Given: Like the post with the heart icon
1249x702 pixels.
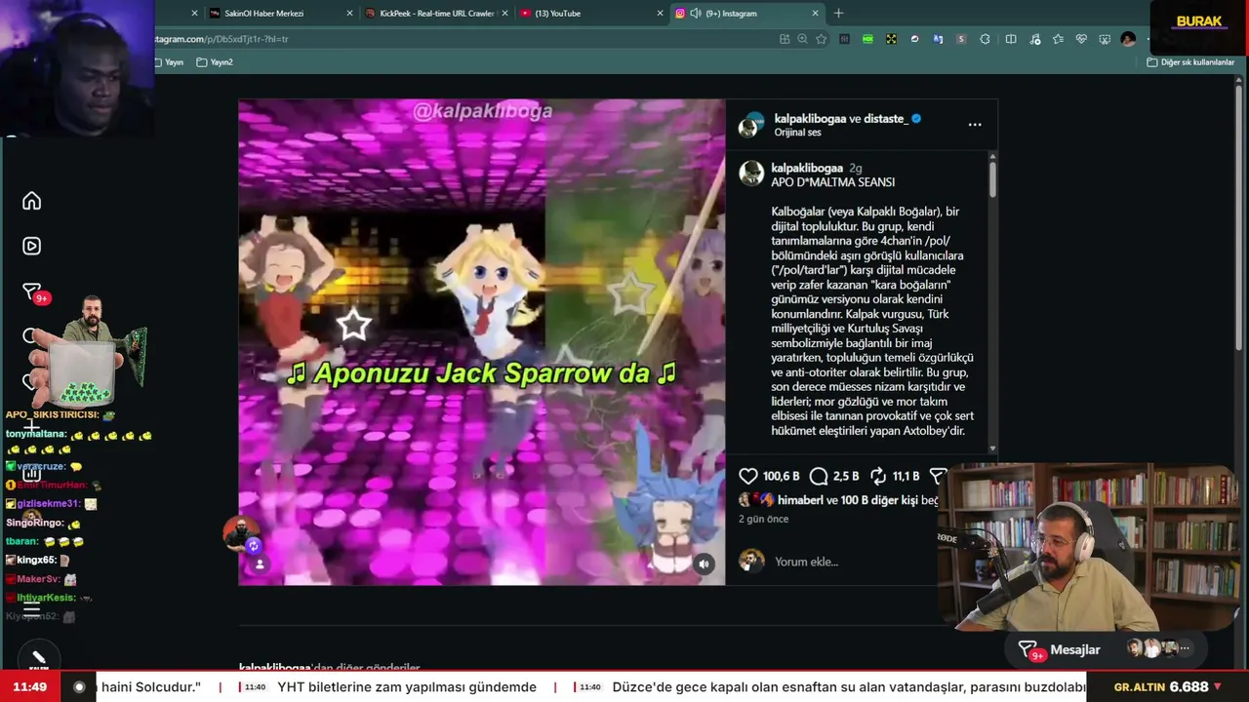Looking at the screenshot, I should click(748, 476).
